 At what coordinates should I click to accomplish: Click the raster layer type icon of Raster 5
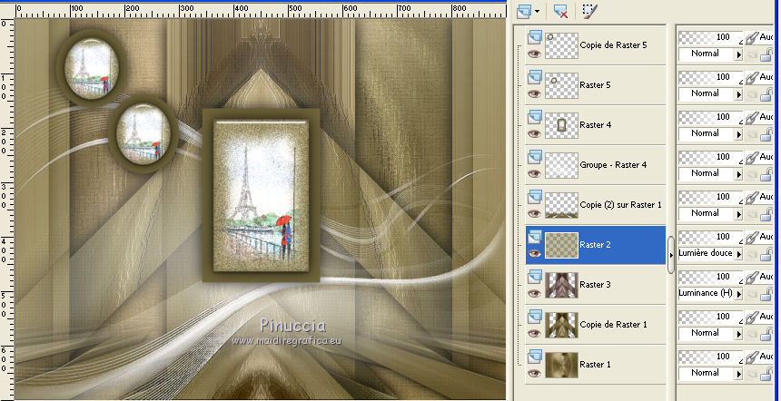click(535, 76)
